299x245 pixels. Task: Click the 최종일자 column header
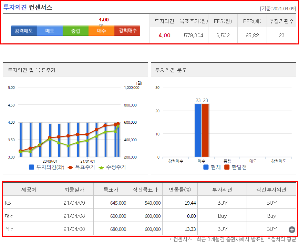point(74,190)
